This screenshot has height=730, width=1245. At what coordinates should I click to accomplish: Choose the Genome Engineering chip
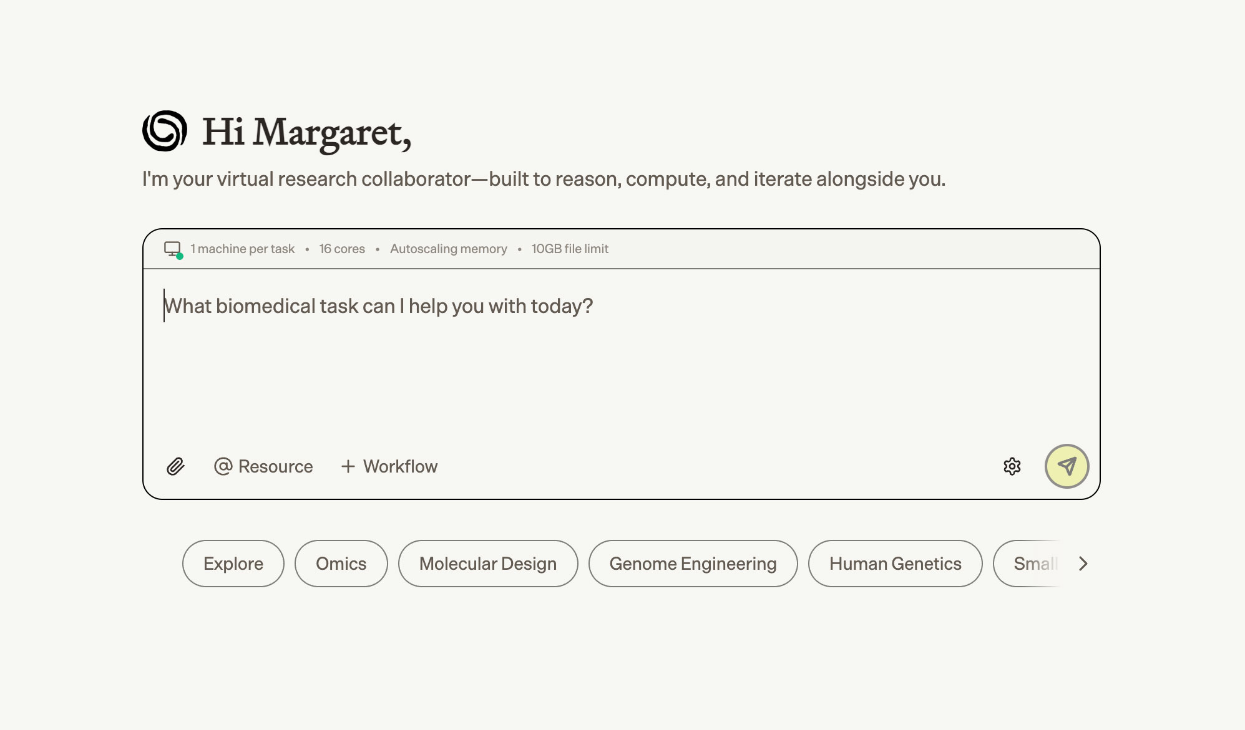pyautogui.click(x=693, y=564)
